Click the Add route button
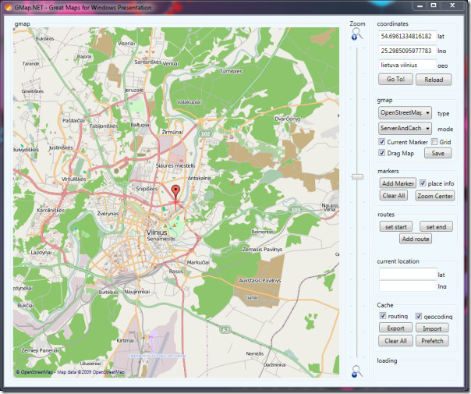The width and height of the screenshot is (471, 394). pos(416,239)
